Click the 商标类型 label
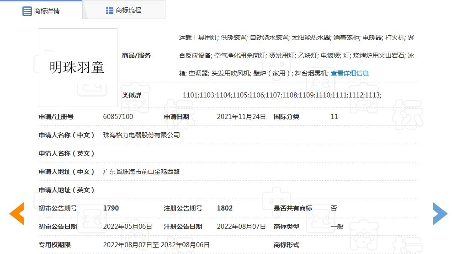This screenshot has height=254, width=457. click(x=287, y=227)
